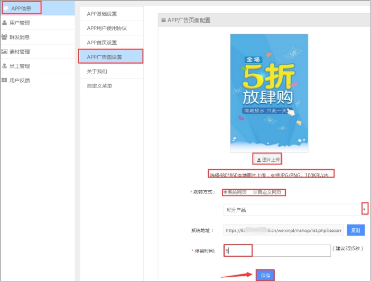Viewport: 371px width, 282px height.
Task: Click the upload icon on 图片上传
Action: point(259,160)
